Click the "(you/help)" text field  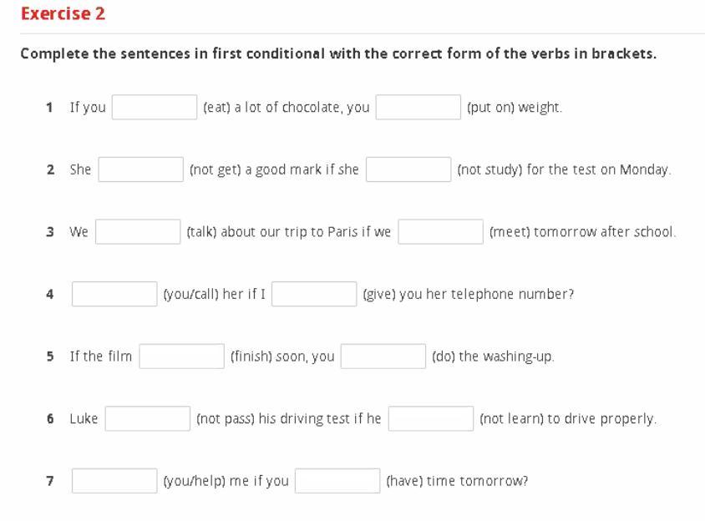[x=114, y=481]
